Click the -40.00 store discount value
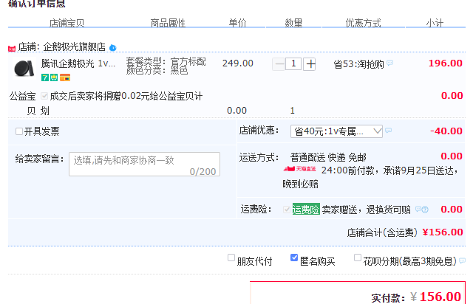The height and width of the screenshot is (304, 473). click(446, 131)
